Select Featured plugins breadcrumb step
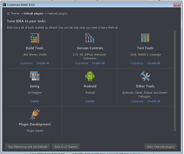This screenshot has height=154, width=184. point(57,14)
